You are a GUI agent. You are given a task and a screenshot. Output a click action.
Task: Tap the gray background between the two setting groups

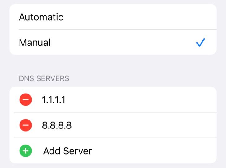pos(113,65)
